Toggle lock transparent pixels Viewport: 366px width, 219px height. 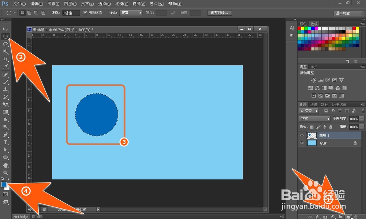(311, 127)
